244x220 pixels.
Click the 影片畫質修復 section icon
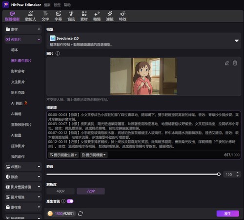click(8, 187)
